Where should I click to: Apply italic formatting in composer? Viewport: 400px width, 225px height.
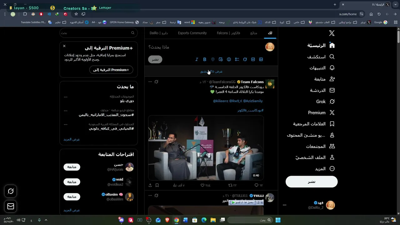pyautogui.click(x=197, y=59)
